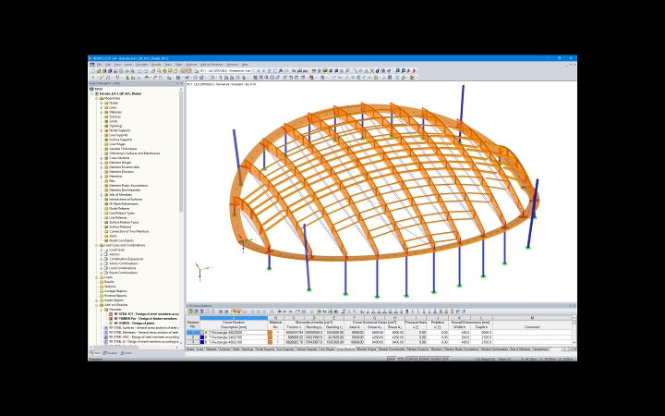Select Variable Thicknesses in navigator tree
The image size is (665, 416).
pos(123,149)
